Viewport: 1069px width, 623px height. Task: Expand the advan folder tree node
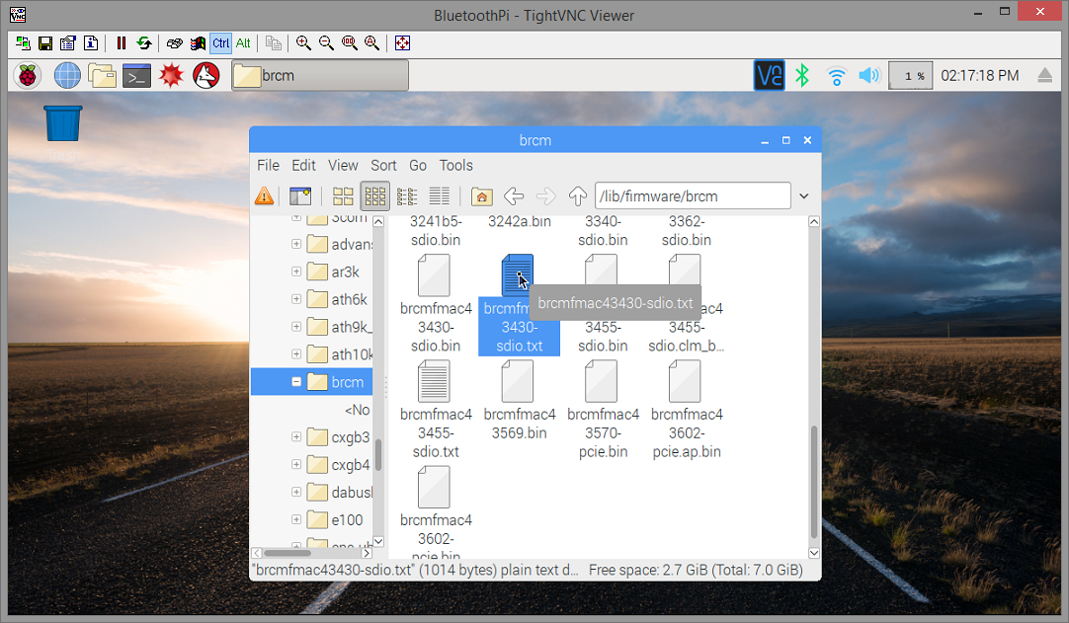[296, 243]
